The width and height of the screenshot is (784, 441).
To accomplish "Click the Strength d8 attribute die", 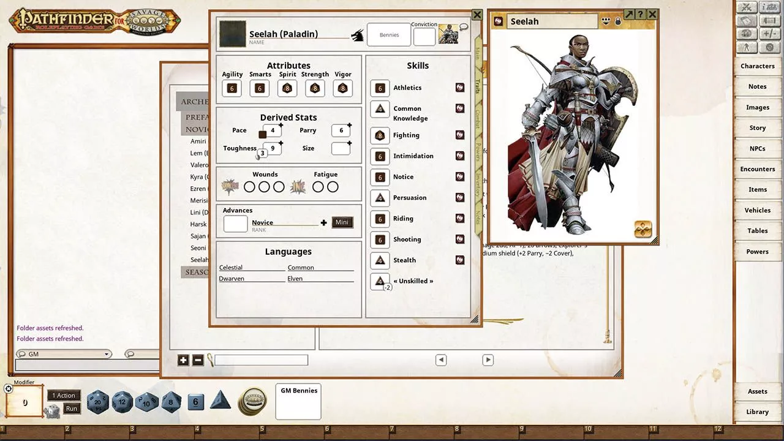I will (x=315, y=88).
